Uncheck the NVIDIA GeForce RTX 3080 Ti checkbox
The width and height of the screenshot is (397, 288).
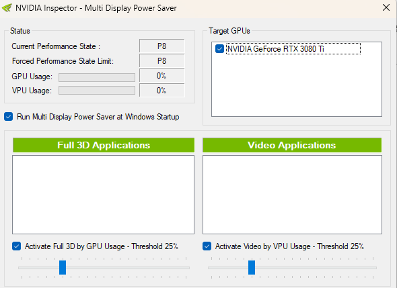[x=219, y=49]
